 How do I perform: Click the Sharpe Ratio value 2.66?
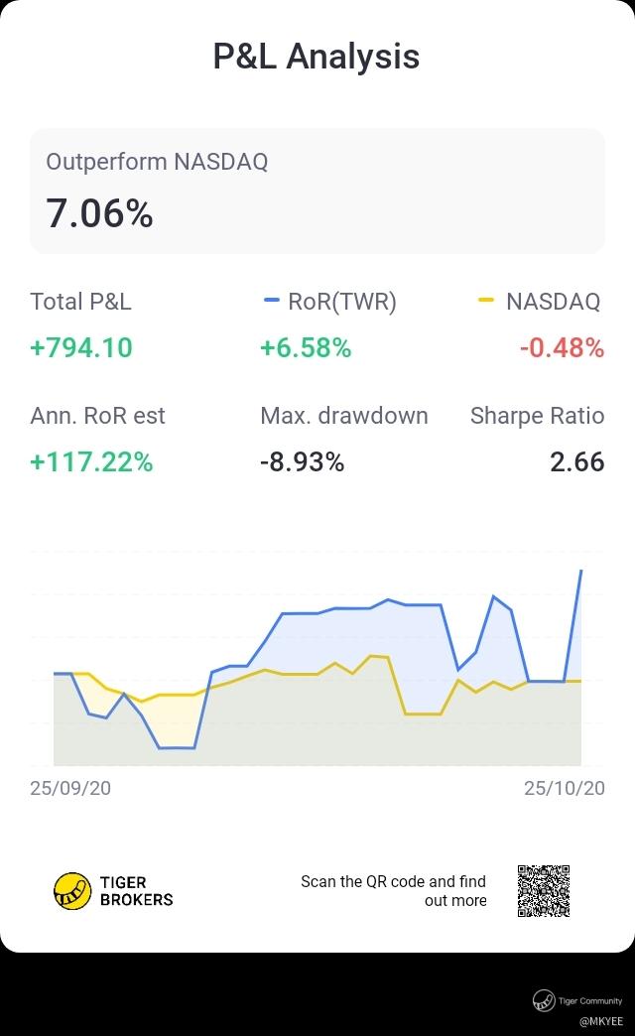point(577,461)
